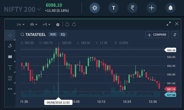Screen dimensions: 184x110
Task: Open notifications bell
Action: click(x=170, y=8)
